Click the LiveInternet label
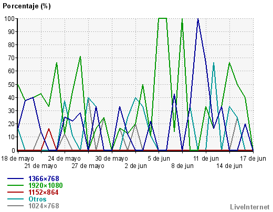The image size is (273, 212). 250,207
